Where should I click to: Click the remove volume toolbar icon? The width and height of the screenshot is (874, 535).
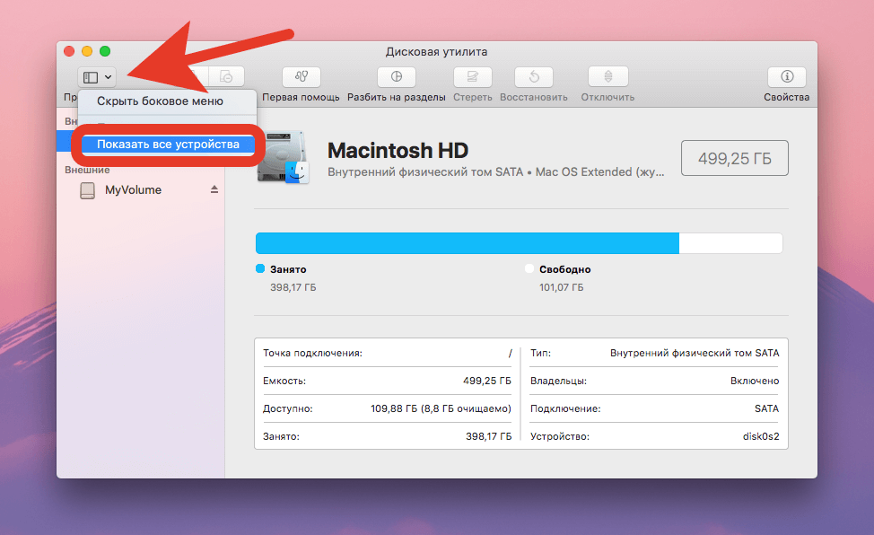click(x=227, y=77)
